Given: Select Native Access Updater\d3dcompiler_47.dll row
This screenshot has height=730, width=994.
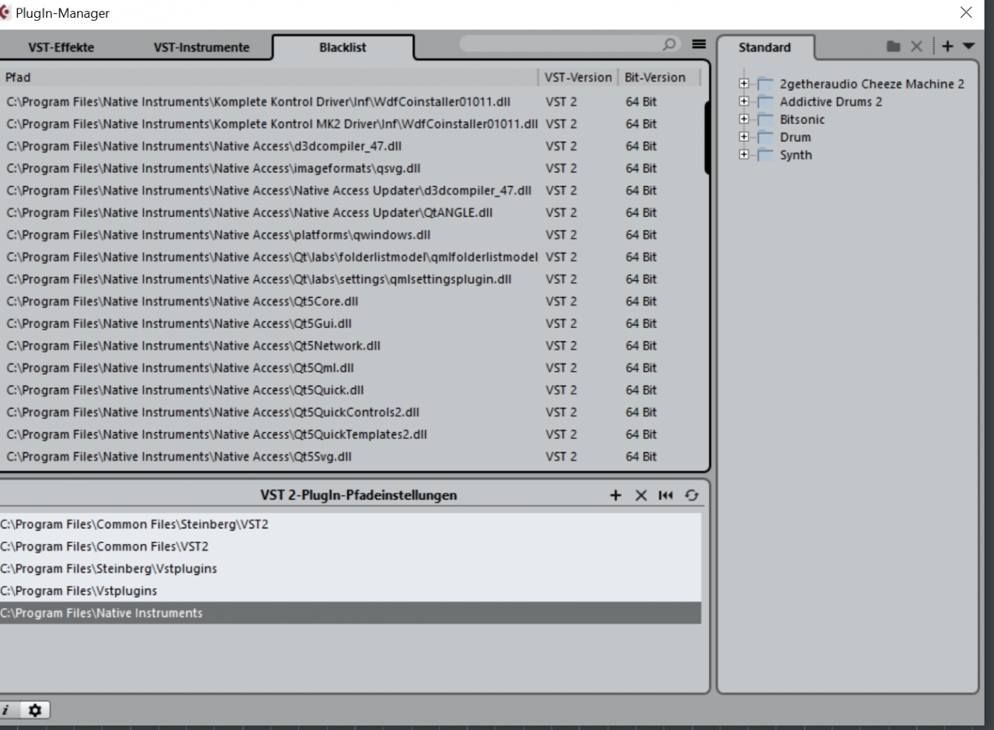Looking at the screenshot, I should [350, 190].
